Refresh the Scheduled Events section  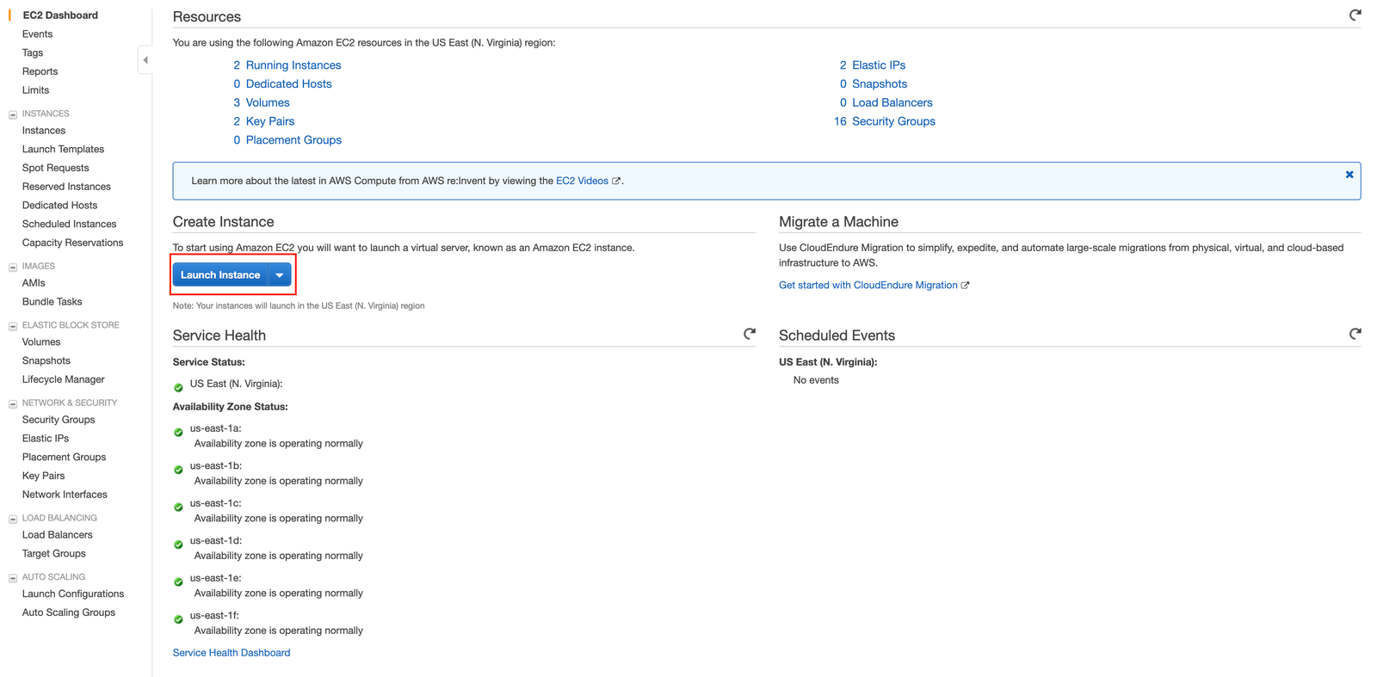[x=1355, y=334]
